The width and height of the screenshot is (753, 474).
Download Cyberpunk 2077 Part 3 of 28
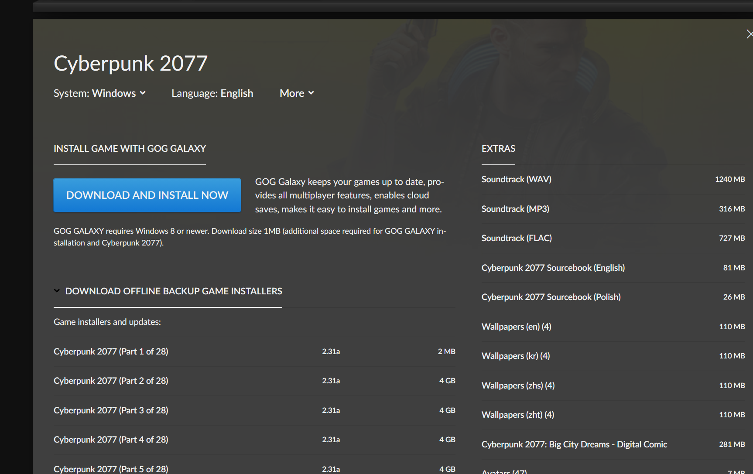click(254, 410)
